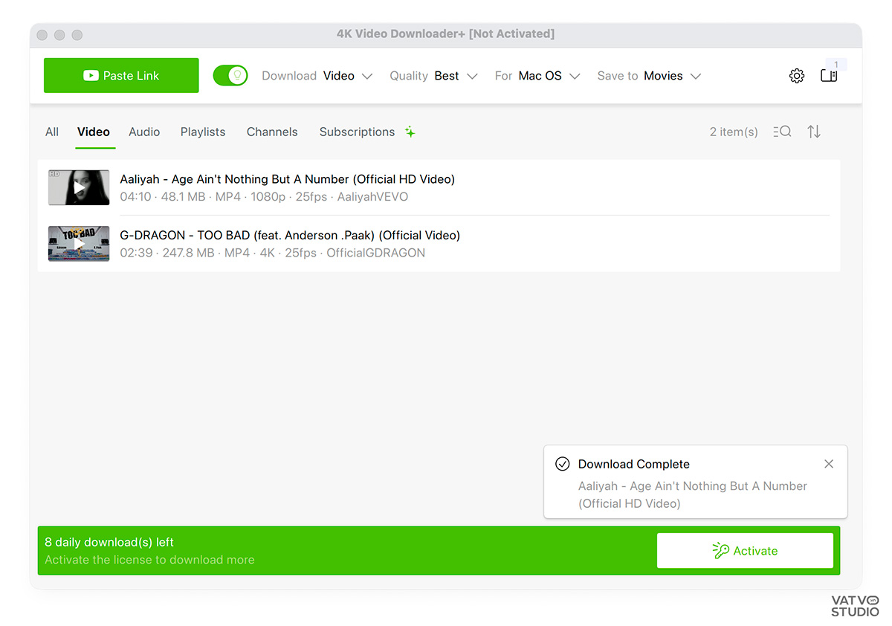The height and width of the screenshot is (626, 892).
Task: Switch to the Playlists tab
Action: pyautogui.click(x=202, y=132)
